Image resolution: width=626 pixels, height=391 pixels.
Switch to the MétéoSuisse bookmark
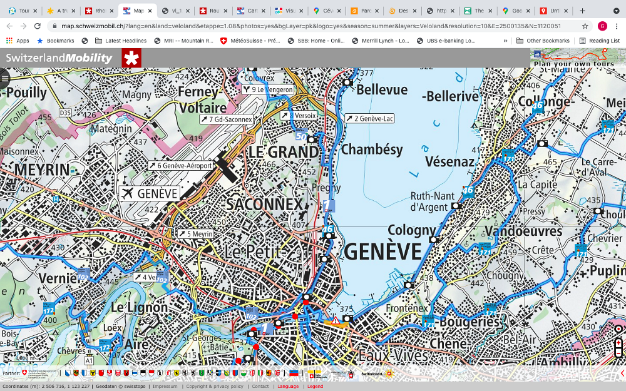click(250, 41)
